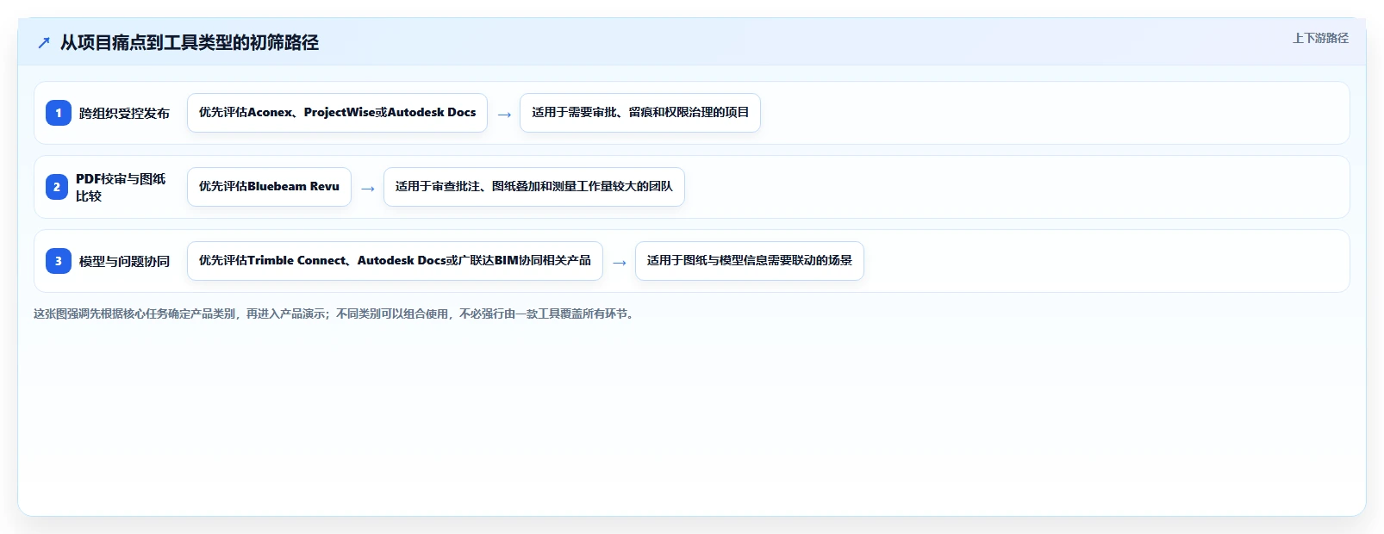Screen dimensions: 1384x534
Task: Click the box recommending Aconex, ProjectWise, Autodesk Docs
Action: pyautogui.click(x=337, y=113)
